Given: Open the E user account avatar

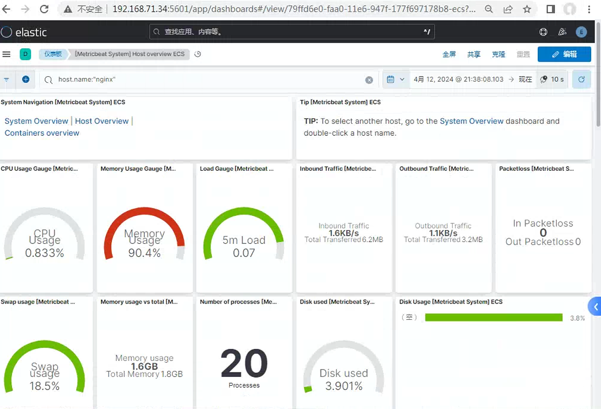Looking at the screenshot, I should tap(581, 32).
